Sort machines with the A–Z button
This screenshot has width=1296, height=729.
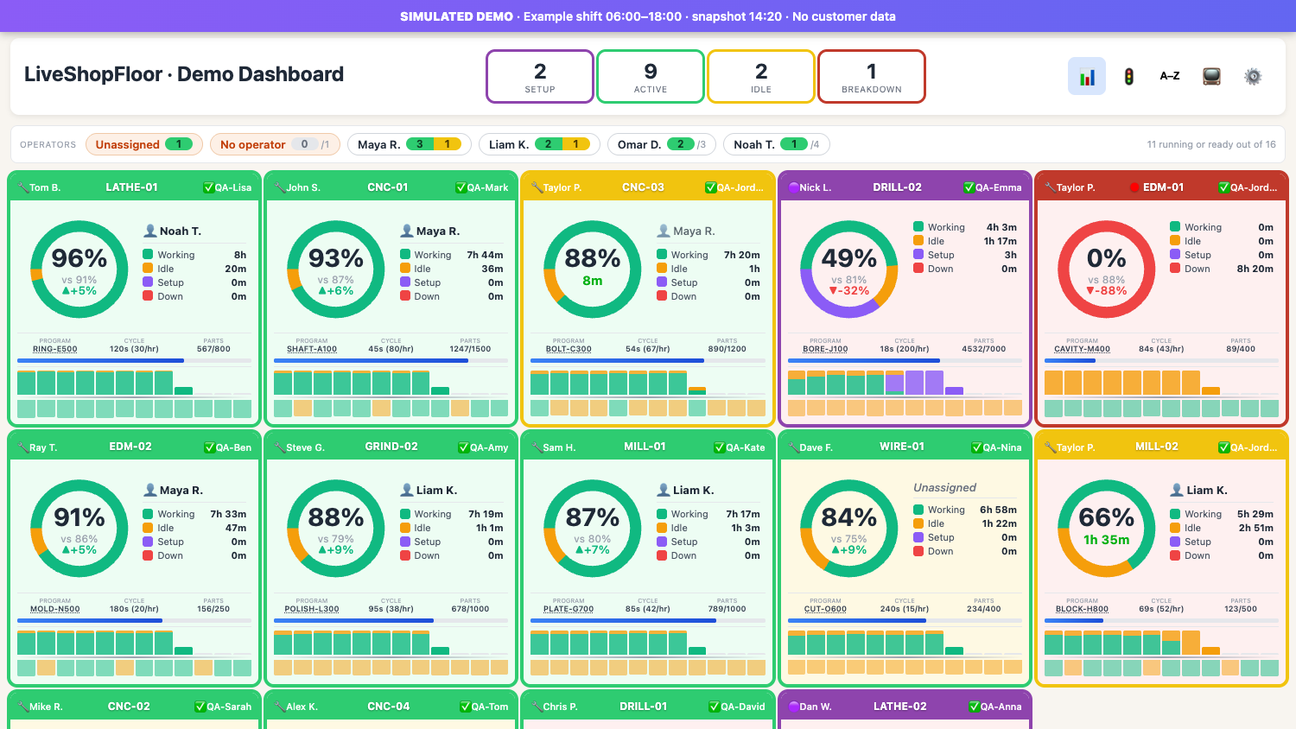click(1170, 76)
